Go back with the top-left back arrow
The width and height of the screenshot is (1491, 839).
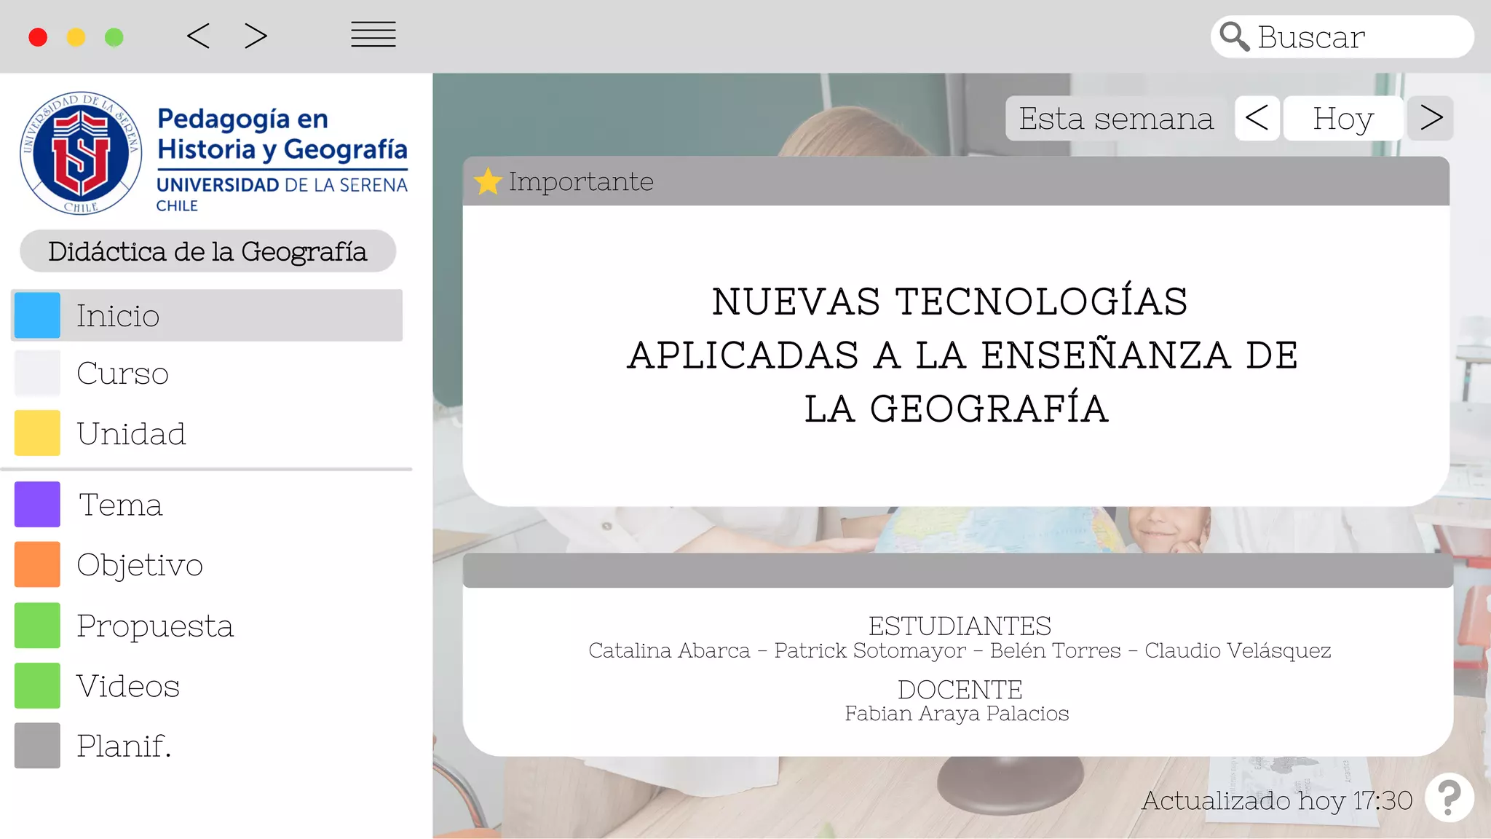[198, 36]
